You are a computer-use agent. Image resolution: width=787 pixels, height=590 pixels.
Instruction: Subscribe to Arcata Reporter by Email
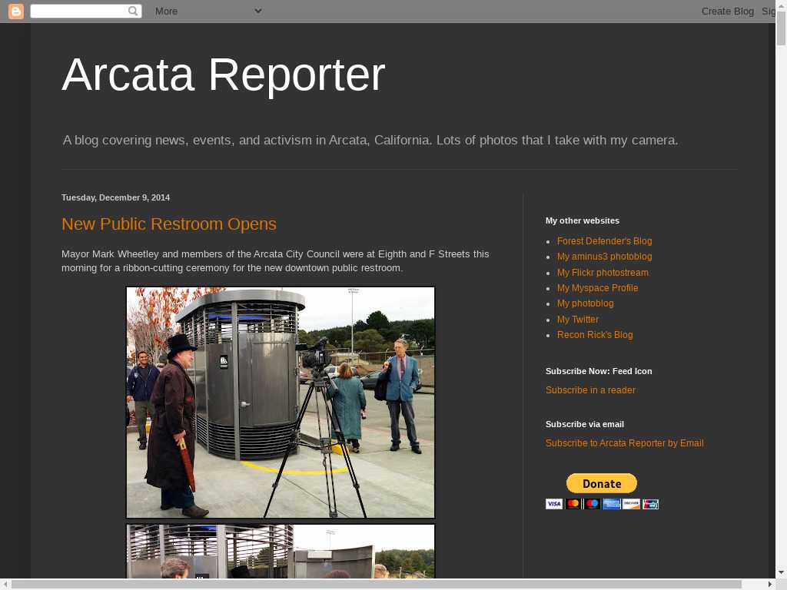tap(624, 443)
